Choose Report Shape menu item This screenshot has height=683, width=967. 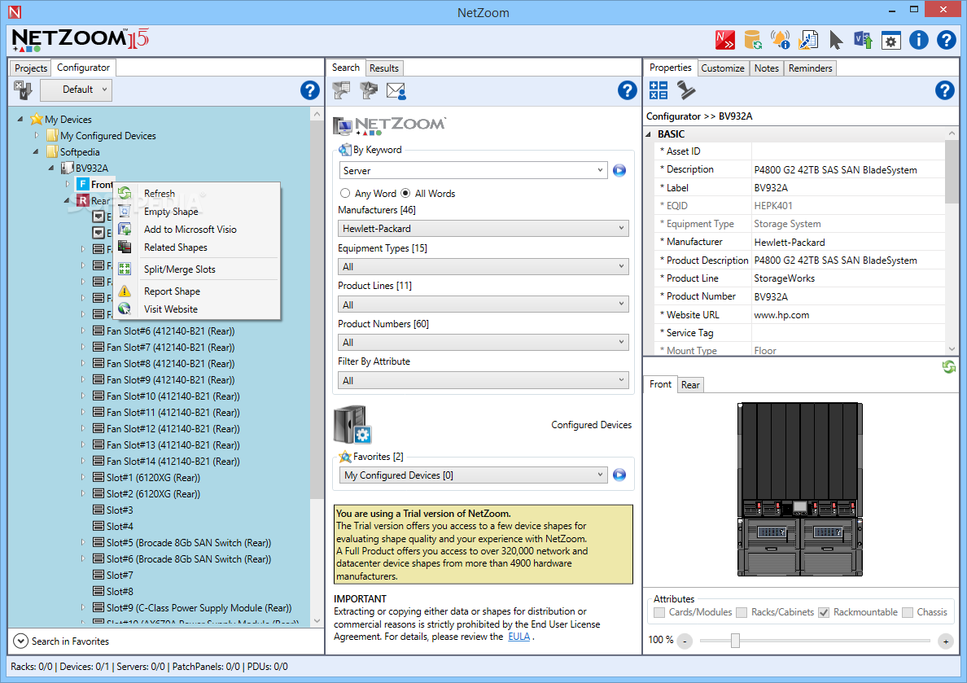click(196, 291)
